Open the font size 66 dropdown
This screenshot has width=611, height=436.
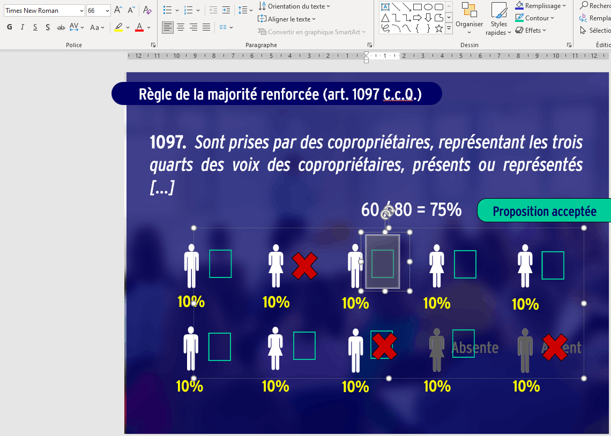click(107, 11)
